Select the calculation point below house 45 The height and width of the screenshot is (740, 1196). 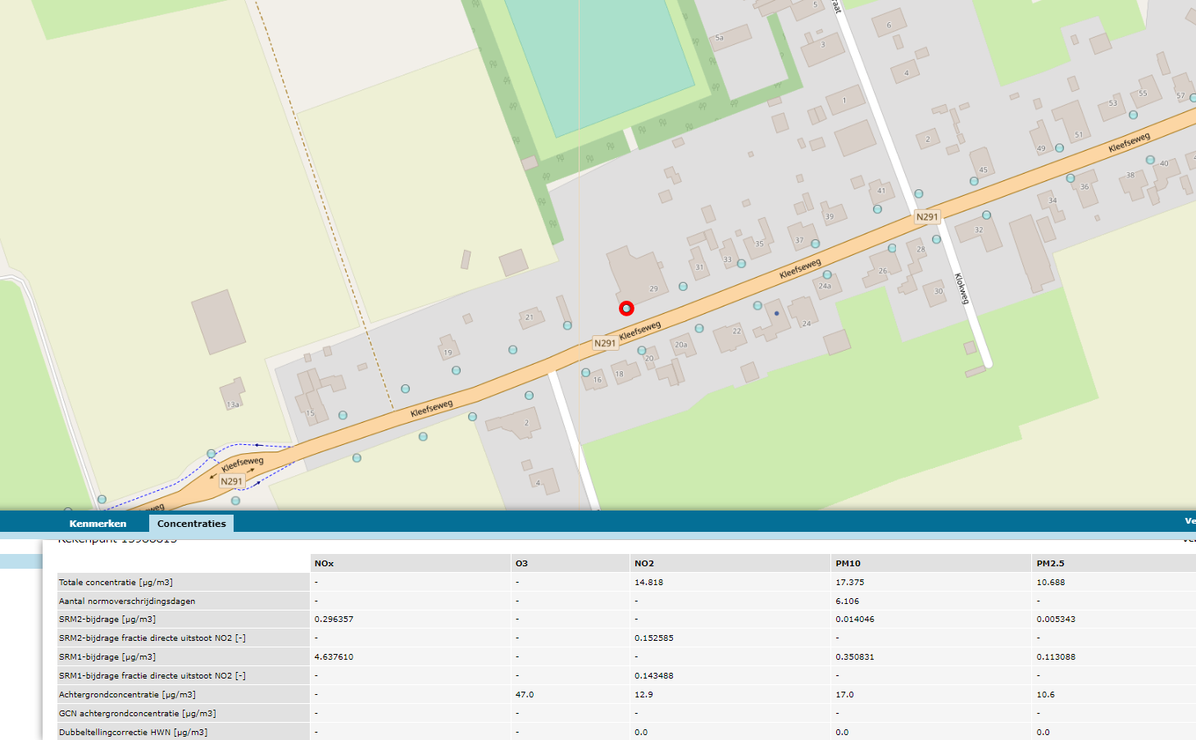(974, 181)
